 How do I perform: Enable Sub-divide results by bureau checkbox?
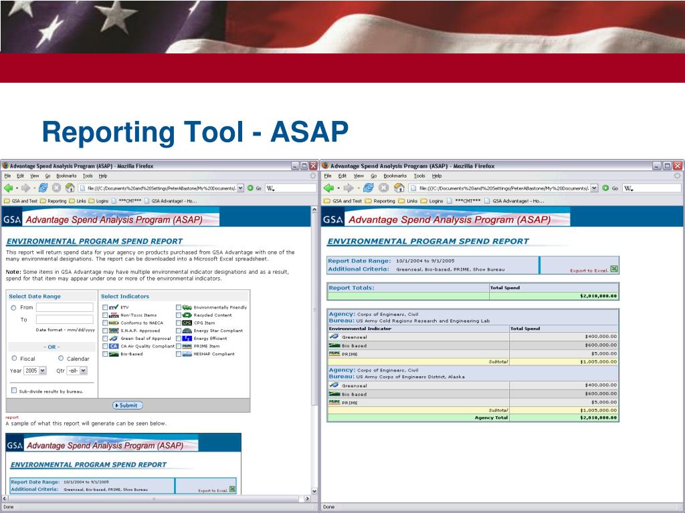(14, 390)
